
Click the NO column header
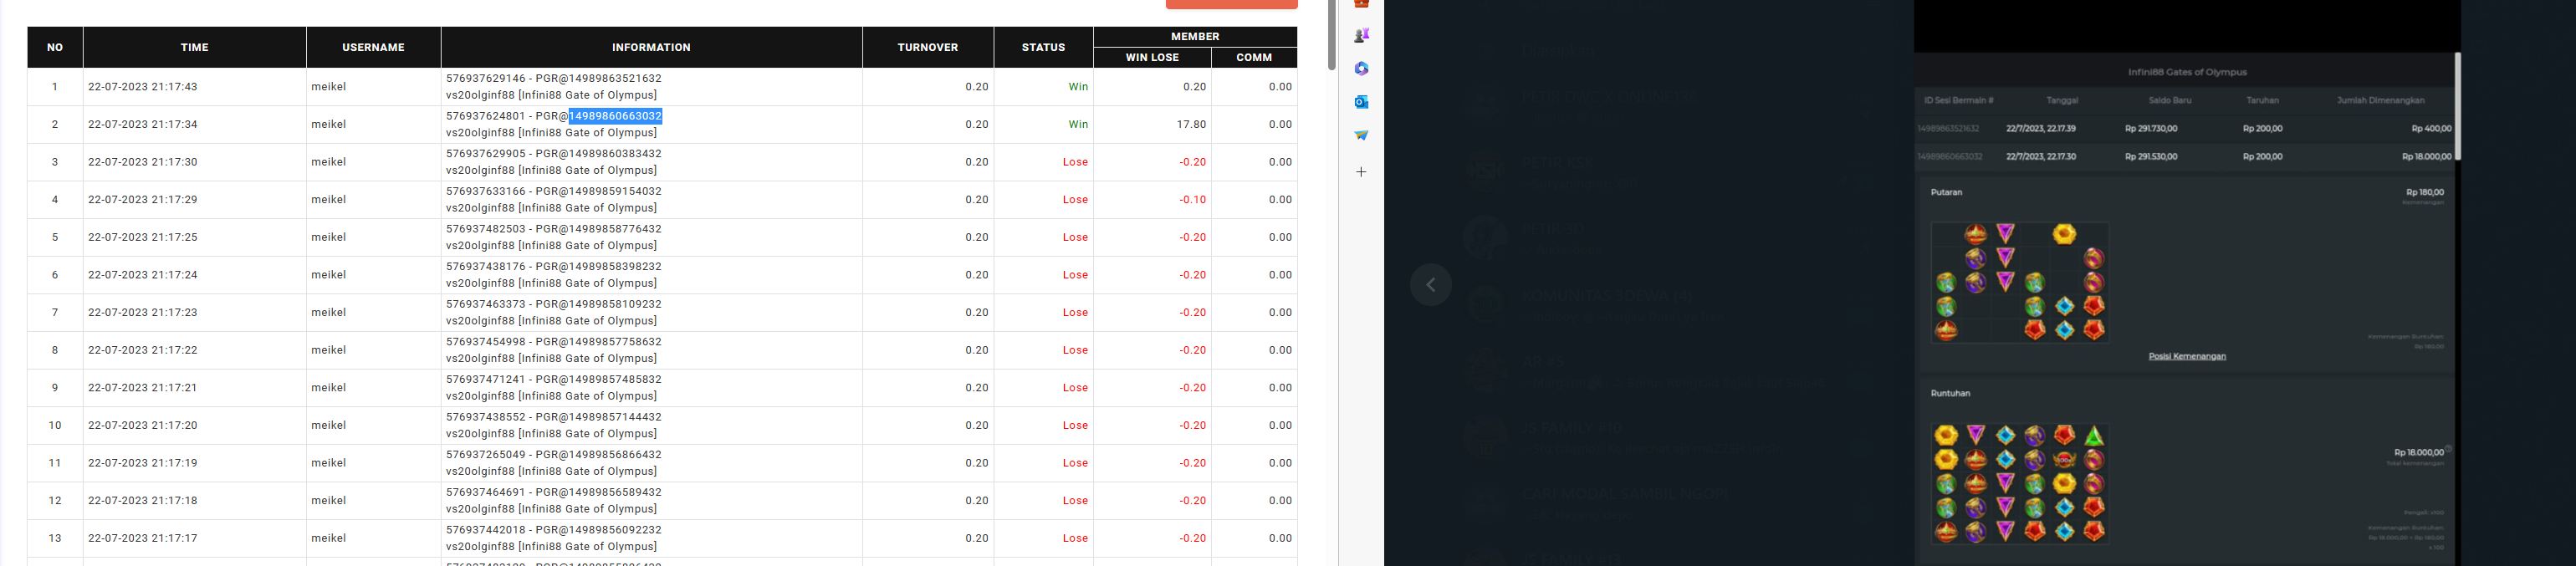click(55, 47)
